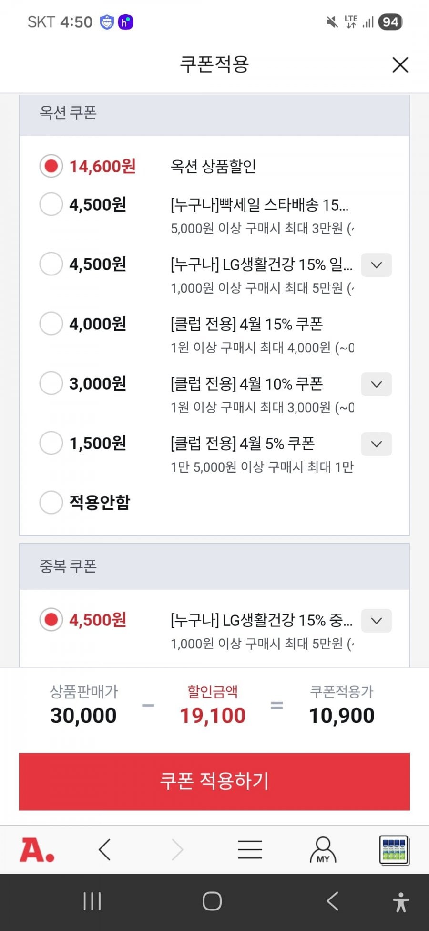Tap the accessibility figure icon

pos(401,902)
